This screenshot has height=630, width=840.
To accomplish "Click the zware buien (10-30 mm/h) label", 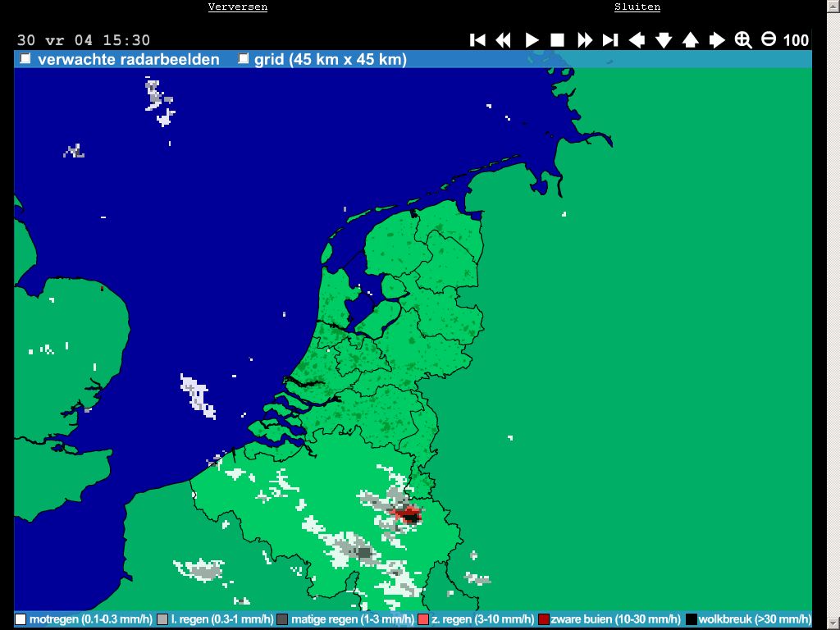I will [x=616, y=619].
